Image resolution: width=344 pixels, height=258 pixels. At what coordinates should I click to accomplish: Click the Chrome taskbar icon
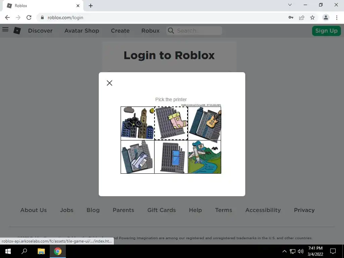point(58,251)
